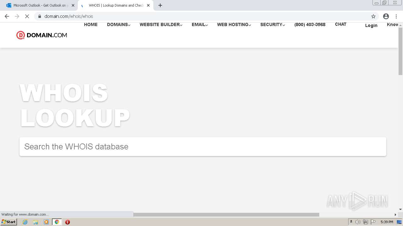
Task: Go back with the browser back arrow
Action: click(7, 16)
